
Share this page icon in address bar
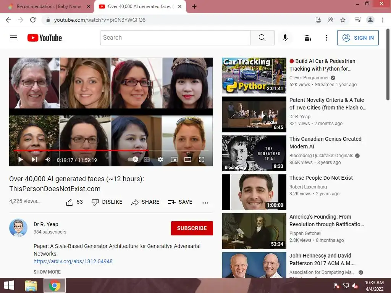click(330, 20)
